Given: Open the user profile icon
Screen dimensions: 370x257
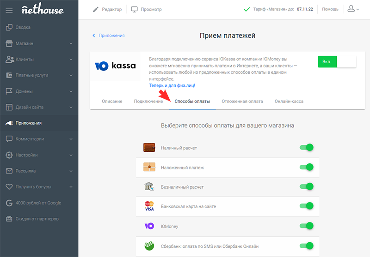Looking at the screenshot, I should coord(351,9).
